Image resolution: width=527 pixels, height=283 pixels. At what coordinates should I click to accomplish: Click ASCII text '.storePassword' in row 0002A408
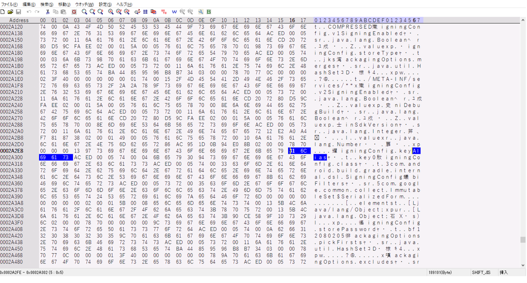[345, 229]
